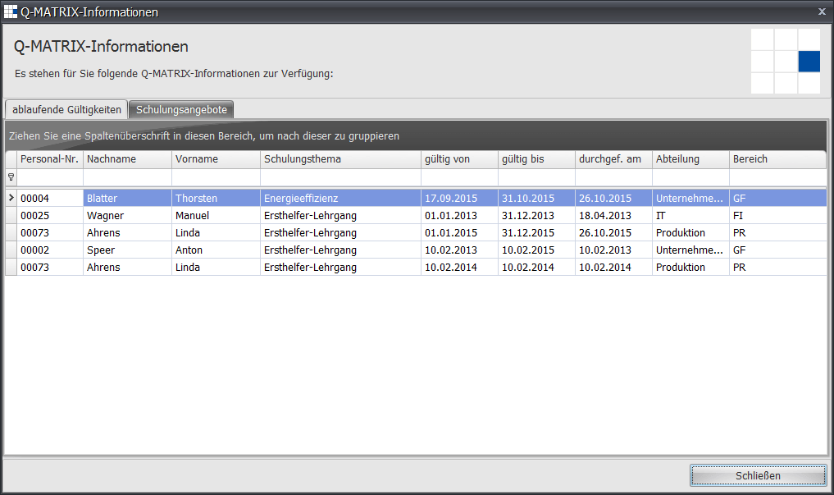
Task: Click the Energieeffizienz cell for Blatter
Action: [x=340, y=198]
